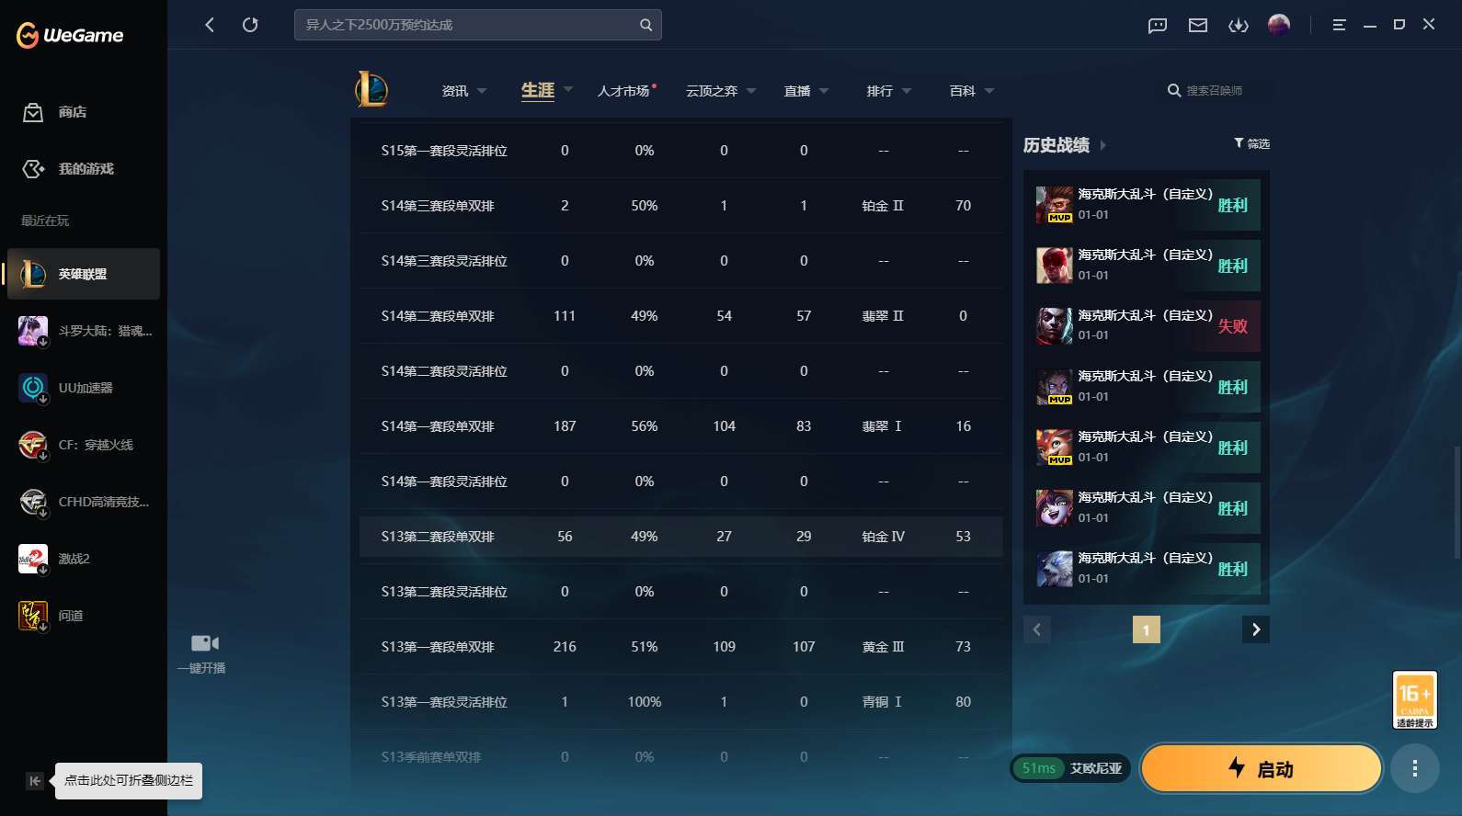Open the chat messages icon
Image resolution: width=1462 pixels, height=816 pixels.
[x=1158, y=26]
